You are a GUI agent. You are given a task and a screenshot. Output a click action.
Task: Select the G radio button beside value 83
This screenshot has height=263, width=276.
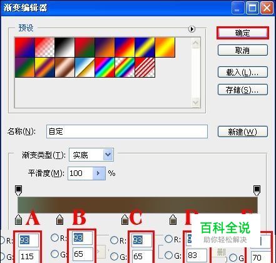(168, 255)
